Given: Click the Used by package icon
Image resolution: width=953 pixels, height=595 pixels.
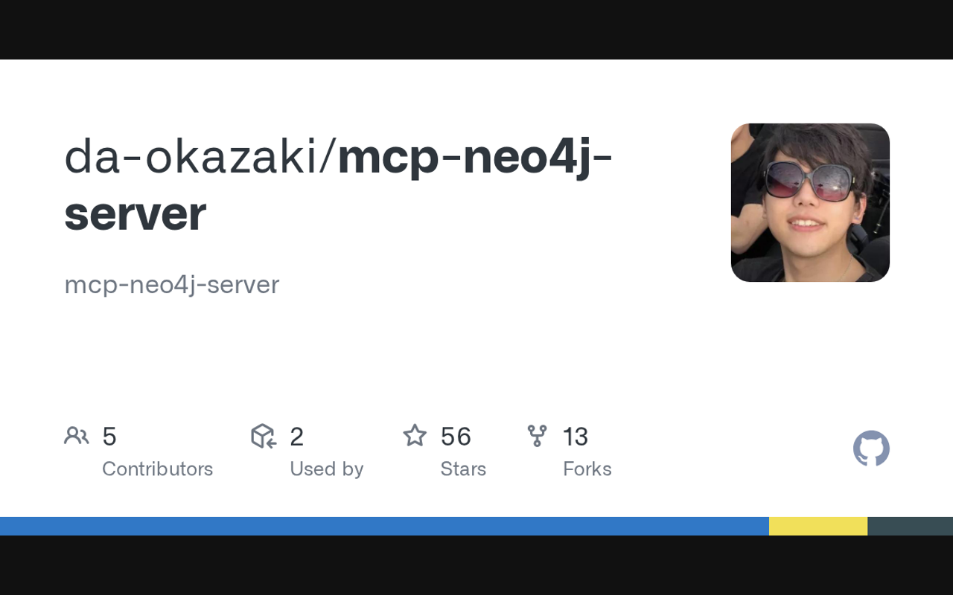Looking at the screenshot, I should [264, 436].
